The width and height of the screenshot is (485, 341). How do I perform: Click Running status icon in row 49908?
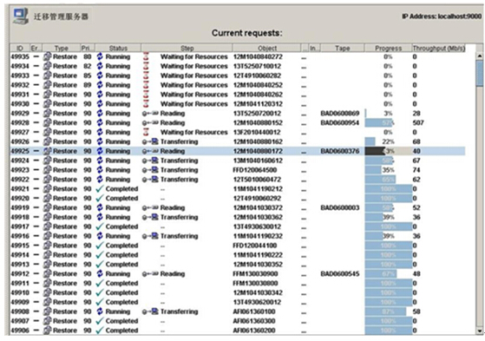(100, 311)
